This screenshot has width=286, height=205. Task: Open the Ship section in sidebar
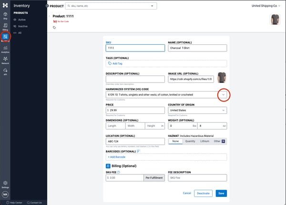[x=5, y=15]
